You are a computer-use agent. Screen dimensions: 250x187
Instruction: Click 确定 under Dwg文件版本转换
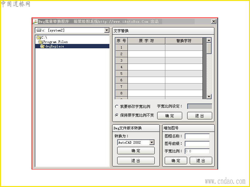click(136, 151)
